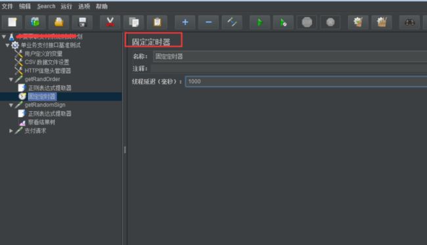
Task: Click the thread delay field showing 1000
Action: [x=306, y=81]
